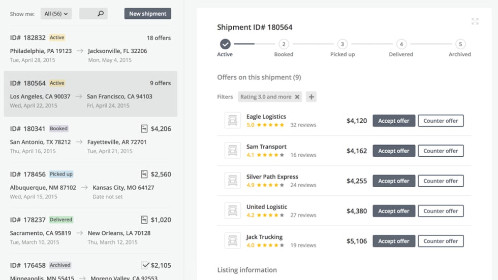Click the add filter plus icon

coord(311,97)
